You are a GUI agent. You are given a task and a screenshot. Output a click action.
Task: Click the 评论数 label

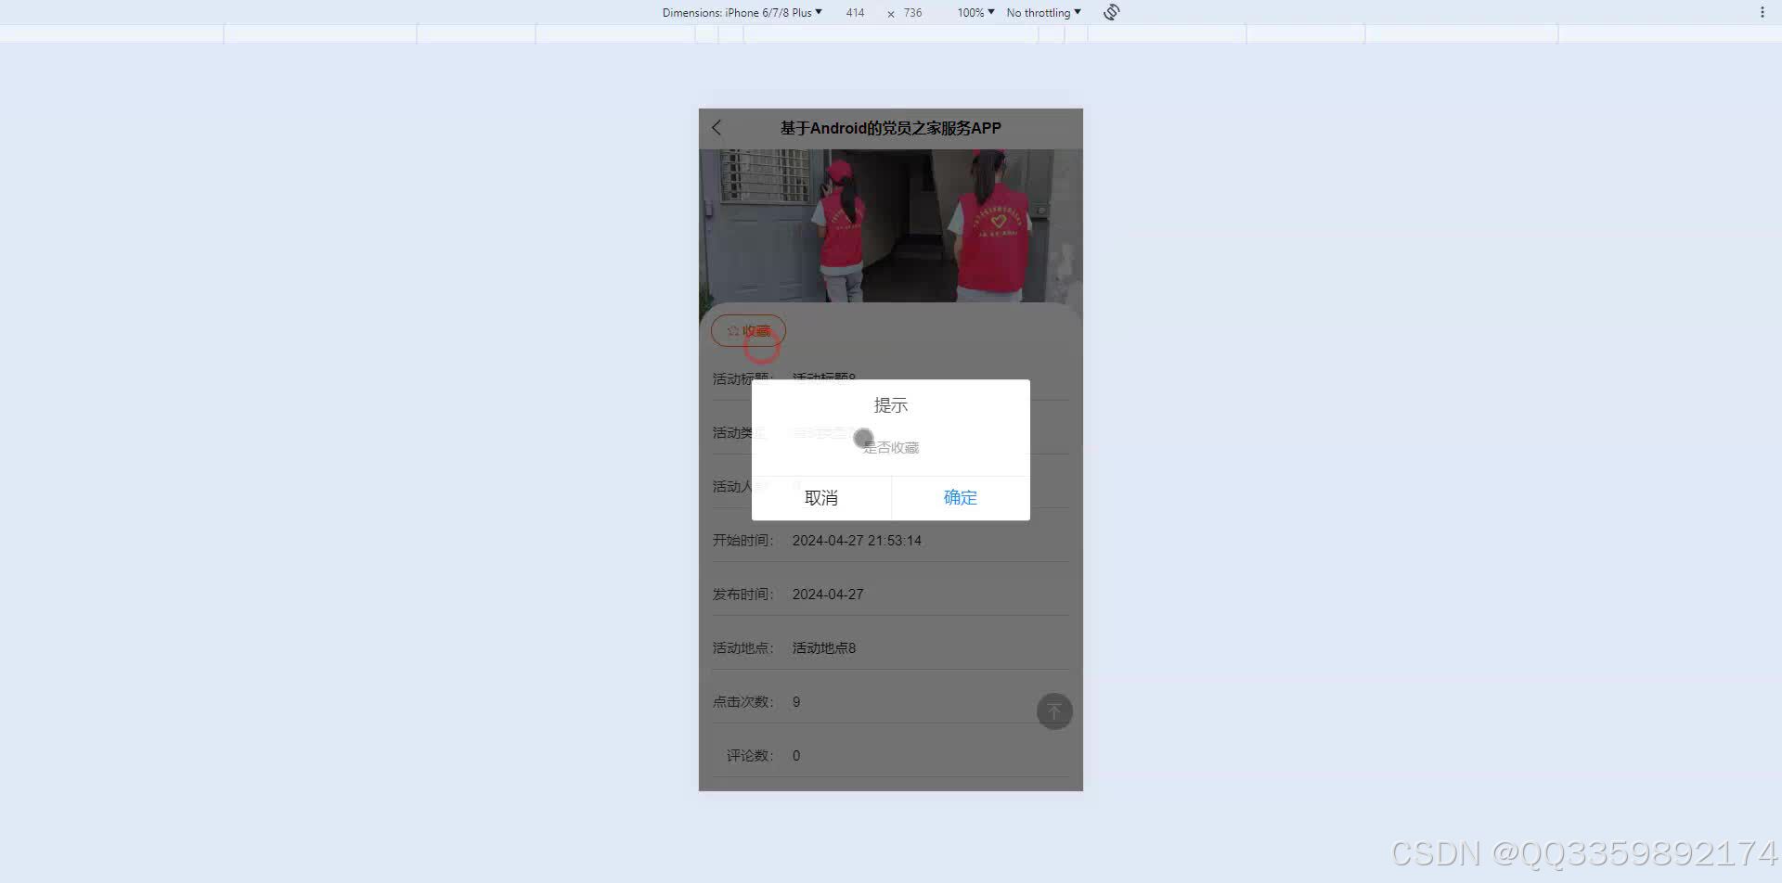point(750,756)
